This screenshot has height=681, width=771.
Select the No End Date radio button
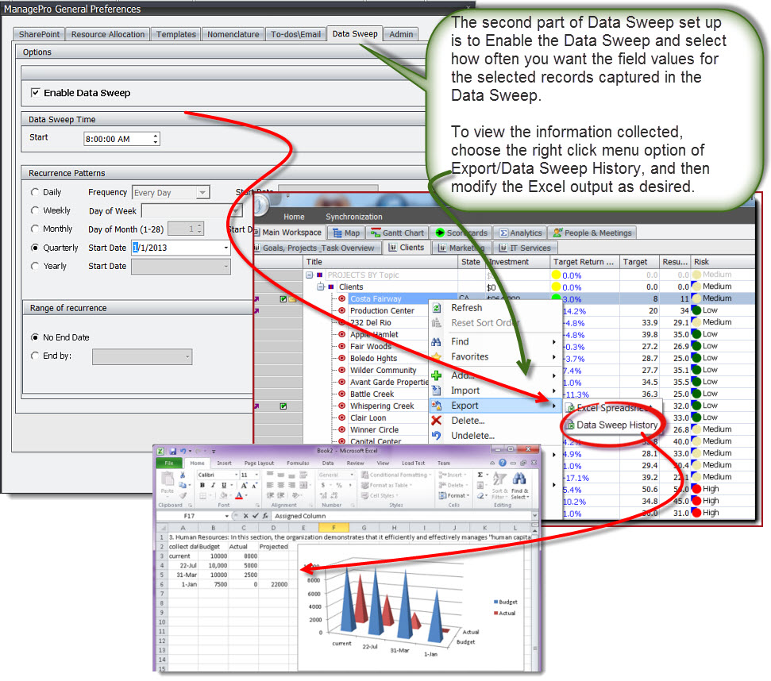34,337
